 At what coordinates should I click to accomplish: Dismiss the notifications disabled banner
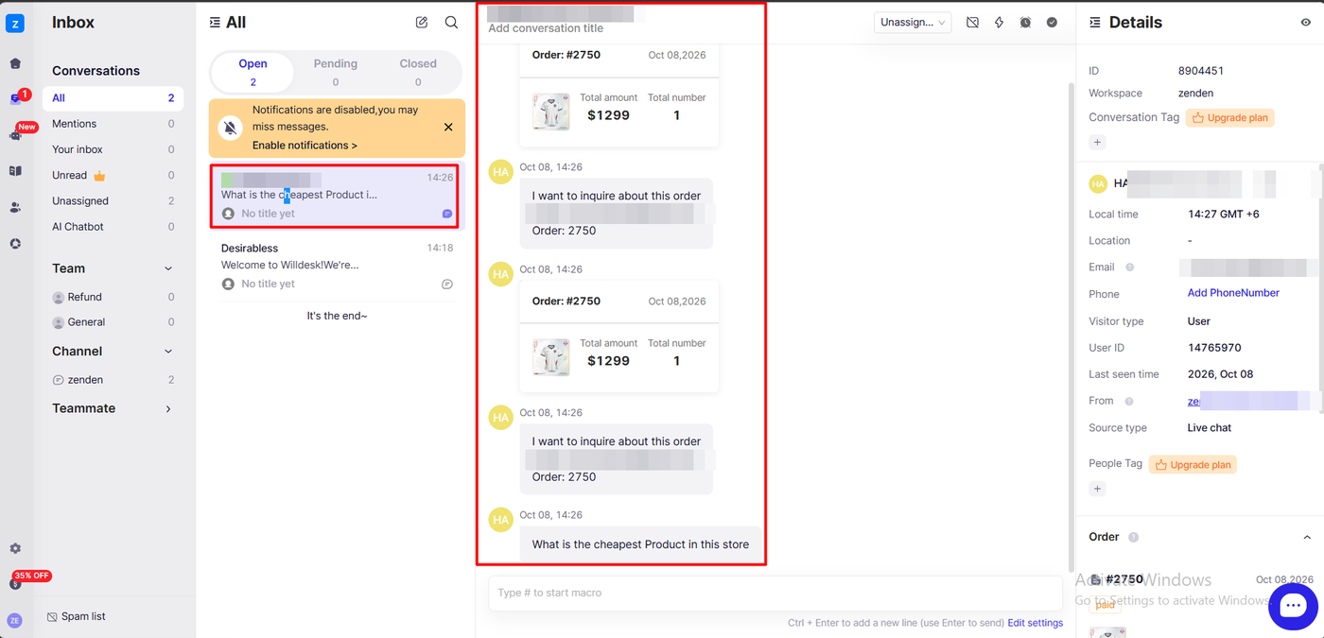coord(448,127)
